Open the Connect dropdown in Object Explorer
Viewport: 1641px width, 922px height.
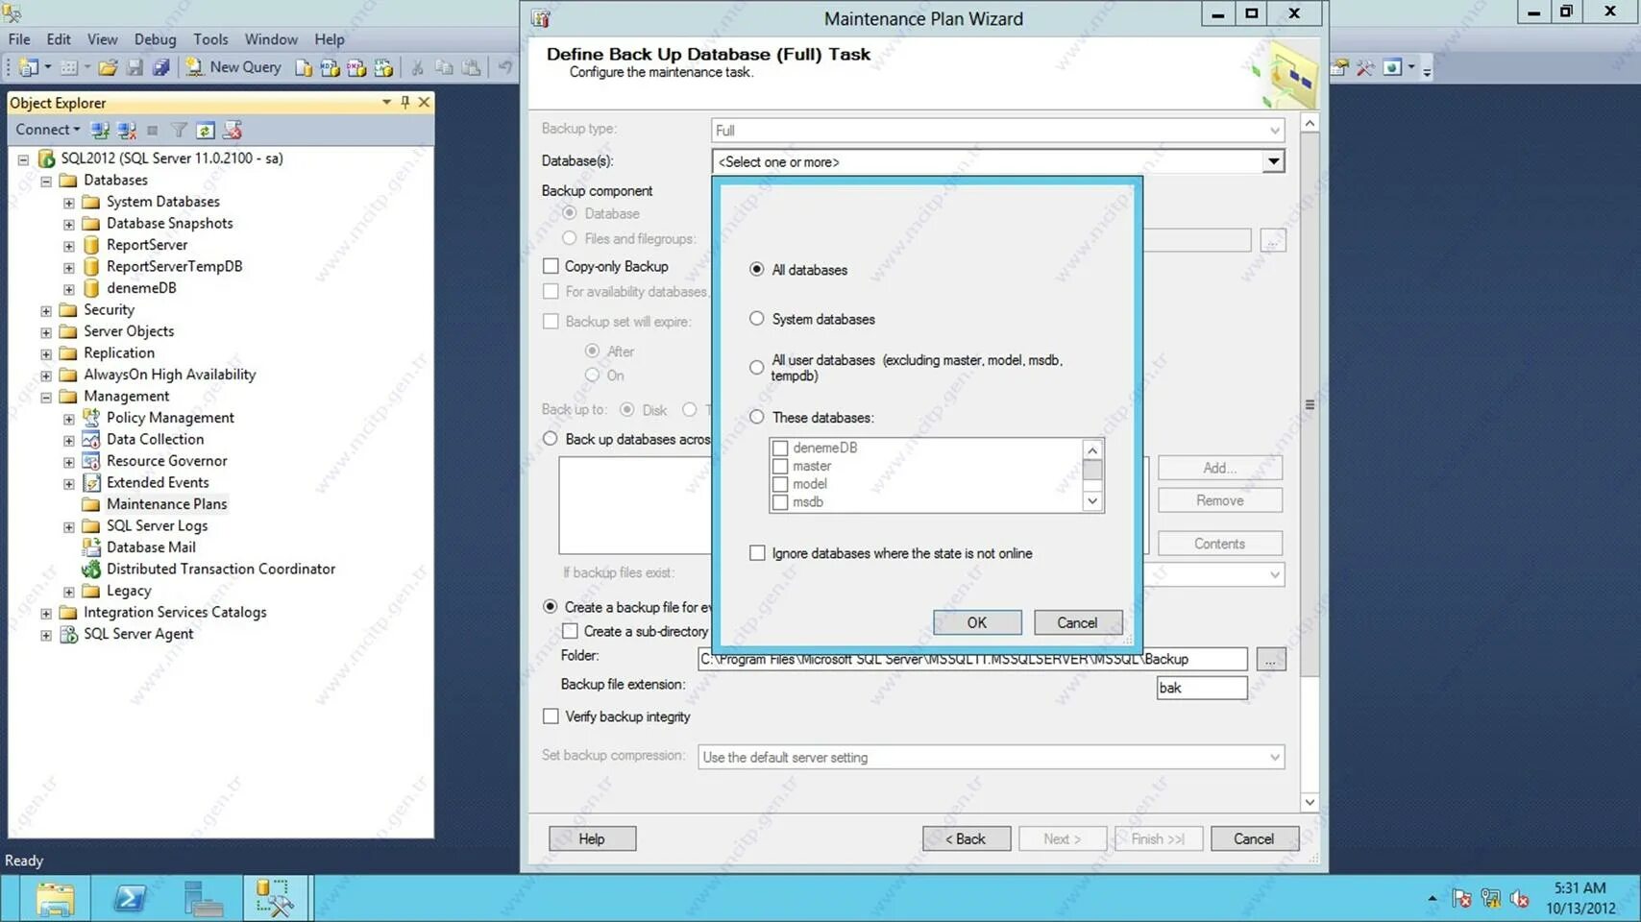[48, 130]
